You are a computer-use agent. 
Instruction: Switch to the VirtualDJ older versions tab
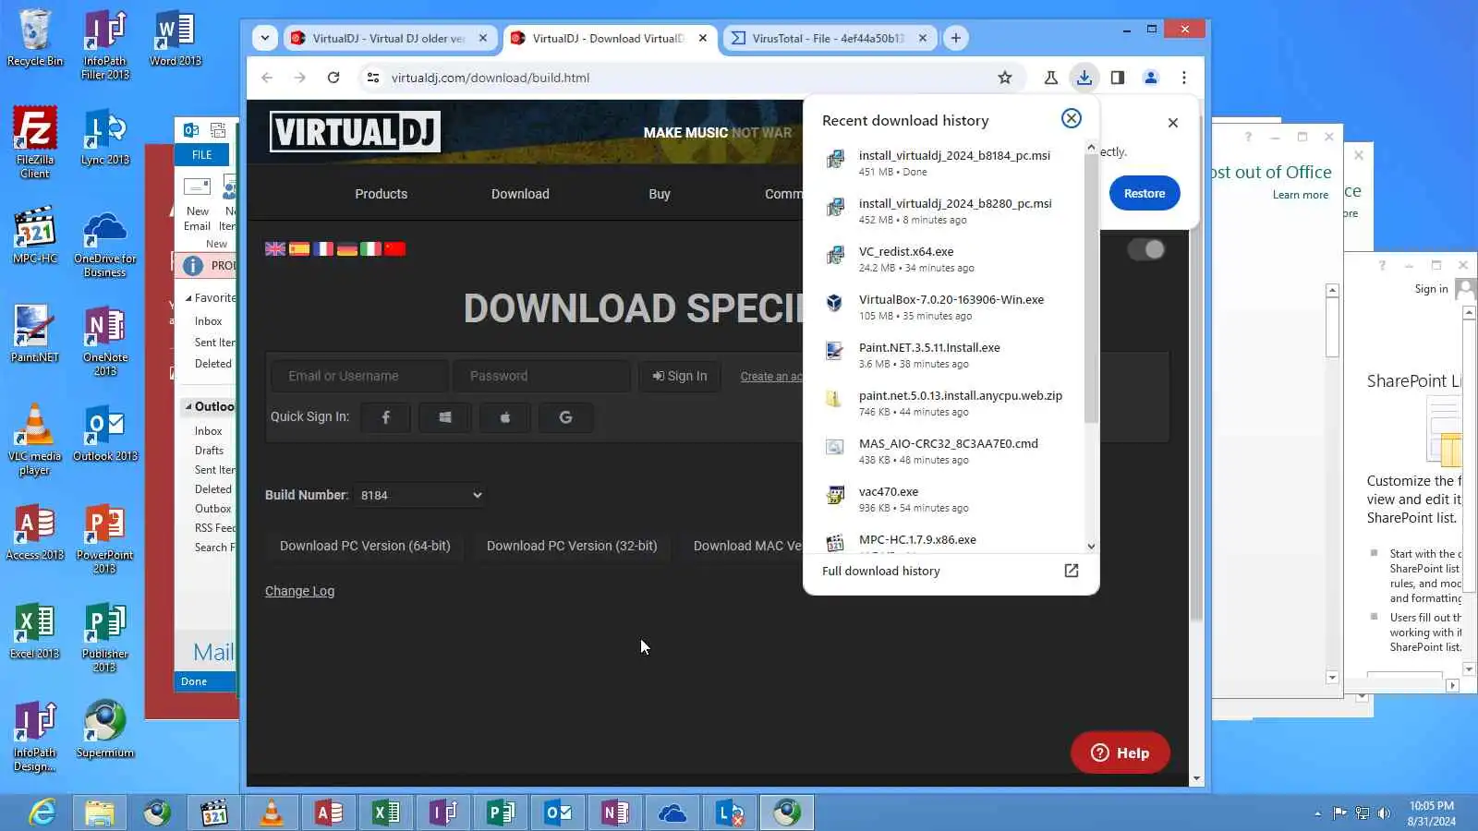(388, 38)
